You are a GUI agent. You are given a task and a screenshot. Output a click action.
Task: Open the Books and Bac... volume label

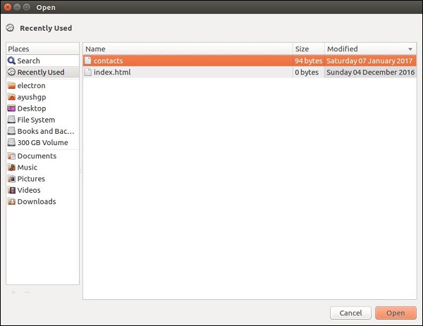[46, 131]
